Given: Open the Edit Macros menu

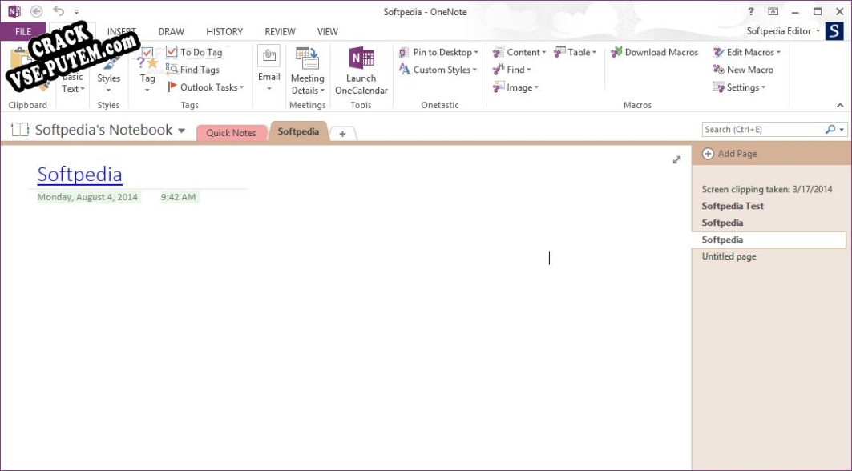Looking at the screenshot, I should click(x=746, y=52).
